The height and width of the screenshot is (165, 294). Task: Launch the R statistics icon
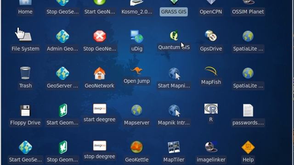tap(211, 109)
